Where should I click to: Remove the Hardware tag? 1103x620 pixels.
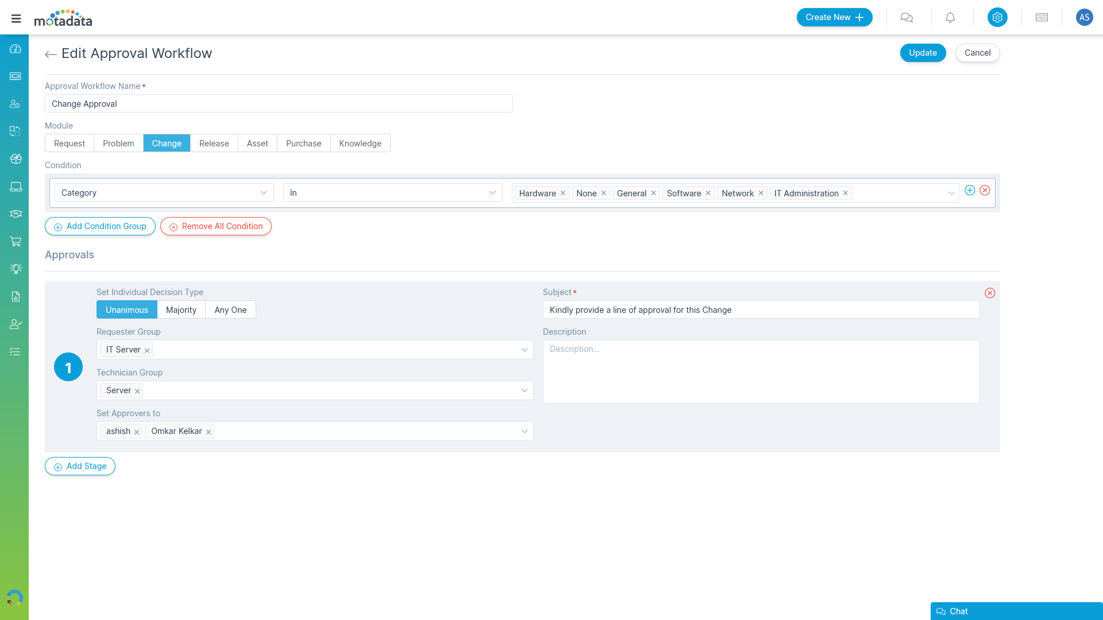pyautogui.click(x=563, y=193)
